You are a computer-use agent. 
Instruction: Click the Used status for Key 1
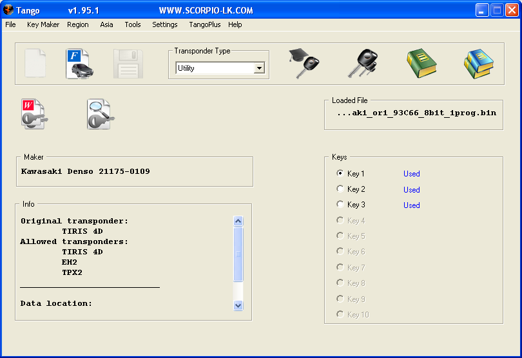click(411, 174)
